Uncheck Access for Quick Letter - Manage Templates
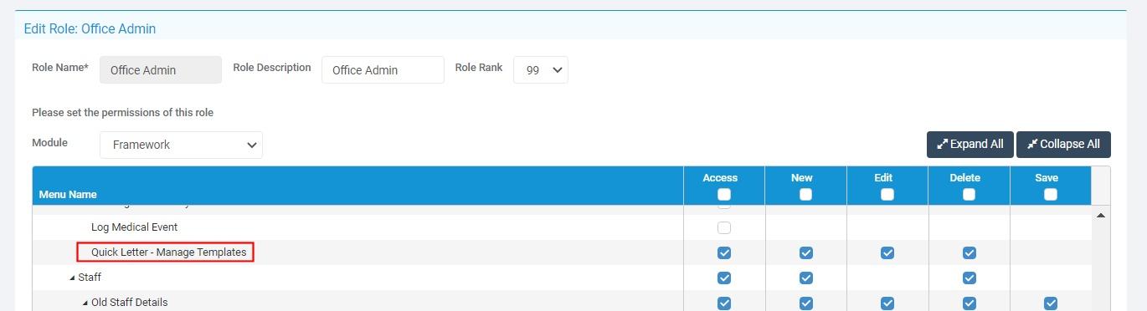The height and width of the screenshot is (311, 1147). click(x=724, y=252)
